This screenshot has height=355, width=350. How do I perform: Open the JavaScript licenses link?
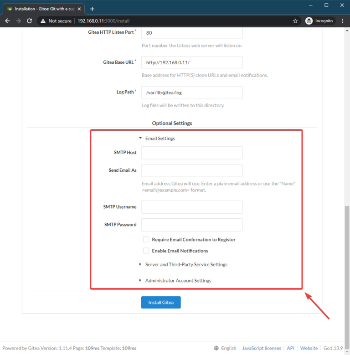click(x=262, y=348)
